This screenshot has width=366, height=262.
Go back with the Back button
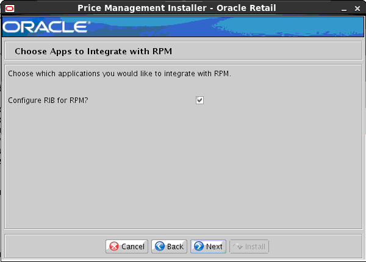(169, 246)
